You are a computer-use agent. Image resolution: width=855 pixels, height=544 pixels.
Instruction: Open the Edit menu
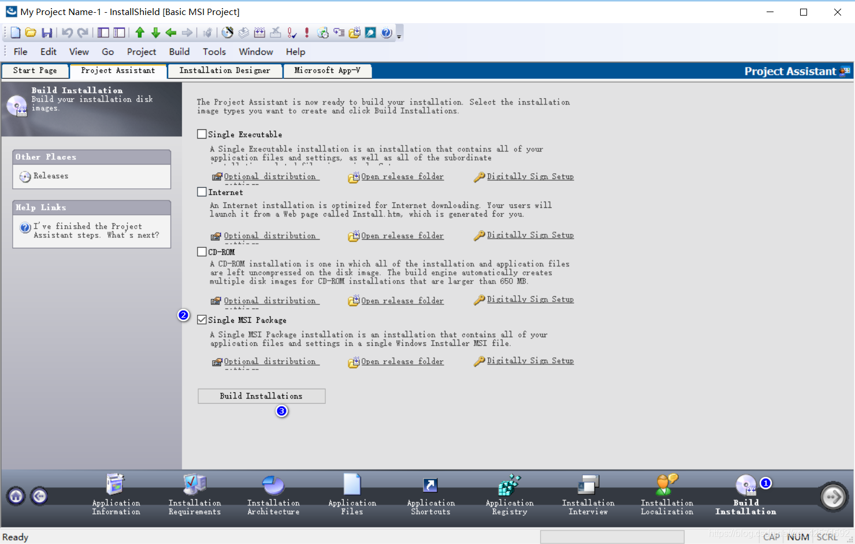pos(49,51)
